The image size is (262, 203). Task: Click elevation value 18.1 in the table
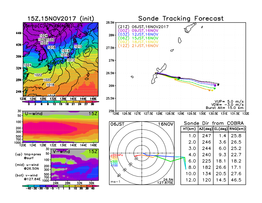pyautogui.click(x=221, y=161)
